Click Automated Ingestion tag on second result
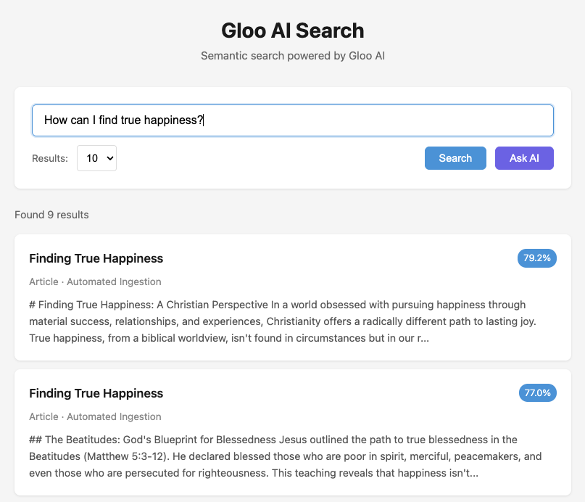Image resolution: width=585 pixels, height=502 pixels. tap(114, 416)
